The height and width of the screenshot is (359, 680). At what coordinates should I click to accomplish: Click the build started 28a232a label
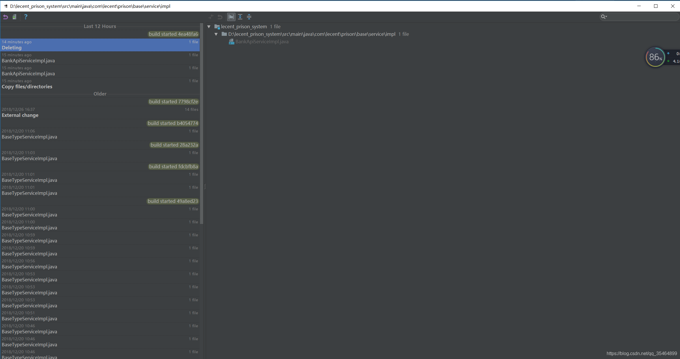click(174, 145)
